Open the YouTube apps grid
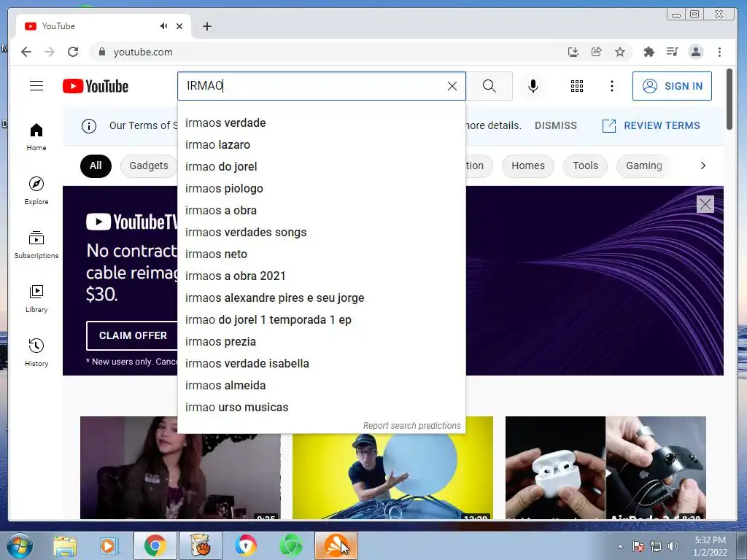Screen dimensions: 747x560 tap(577, 86)
